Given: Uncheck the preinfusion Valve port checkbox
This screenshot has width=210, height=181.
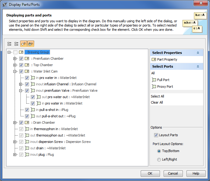Looking at the screenshot, I should 27,90.
